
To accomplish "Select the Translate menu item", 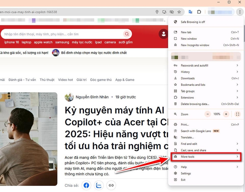I will tap(206, 137).
